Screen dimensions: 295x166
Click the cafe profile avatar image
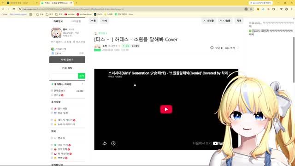(x=56, y=33)
